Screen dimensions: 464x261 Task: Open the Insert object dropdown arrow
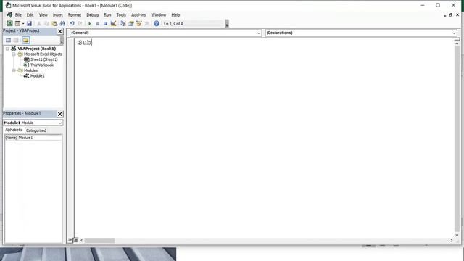23,23
